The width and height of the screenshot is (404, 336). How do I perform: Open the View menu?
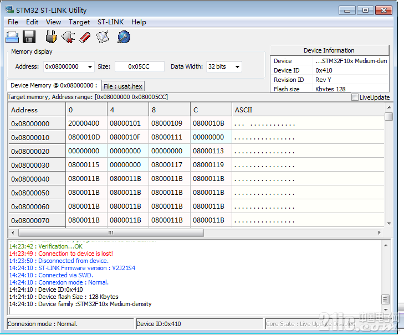pos(53,22)
